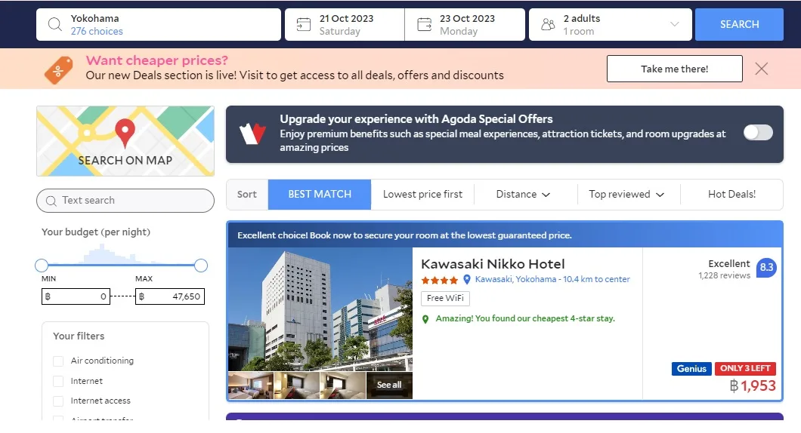Click the minimum budget slider handle
Screen dimensions: 801x433
[x=42, y=266]
